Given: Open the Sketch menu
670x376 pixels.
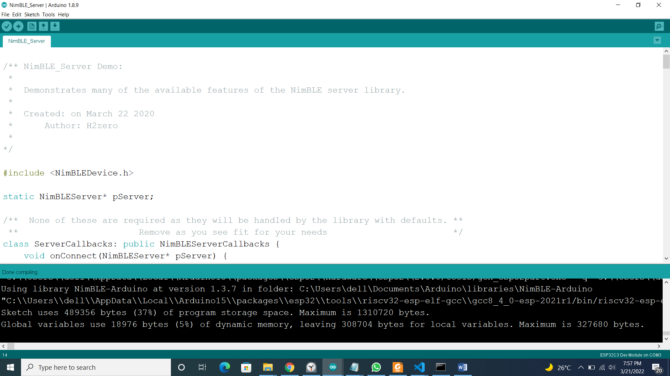Looking at the screenshot, I should (31, 14).
